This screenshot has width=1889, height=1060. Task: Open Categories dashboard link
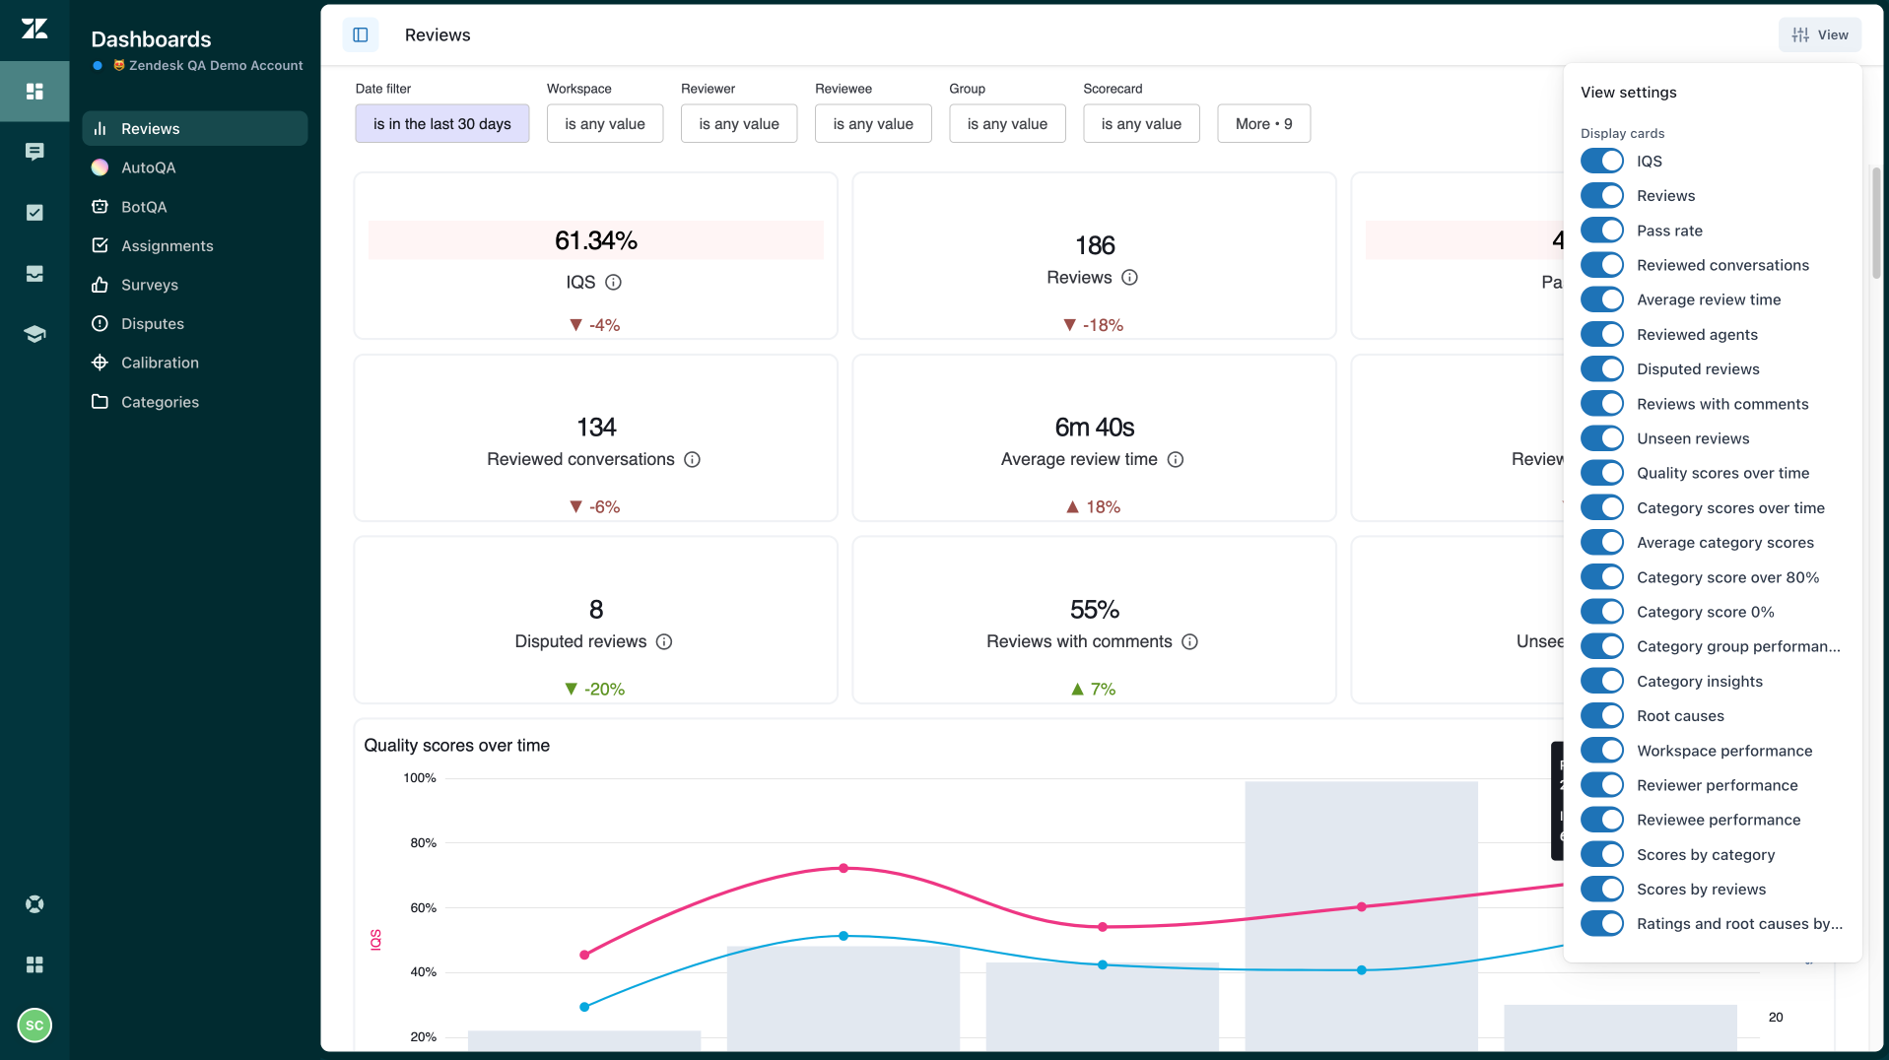pyautogui.click(x=195, y=401)
